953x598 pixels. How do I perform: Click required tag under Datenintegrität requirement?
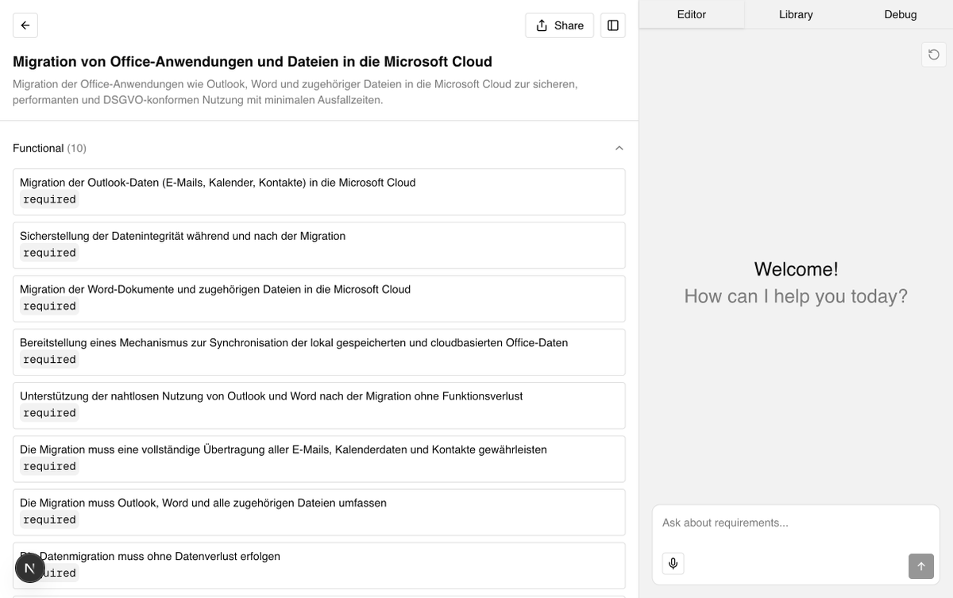pyautogui.click(x=49, y=253)
